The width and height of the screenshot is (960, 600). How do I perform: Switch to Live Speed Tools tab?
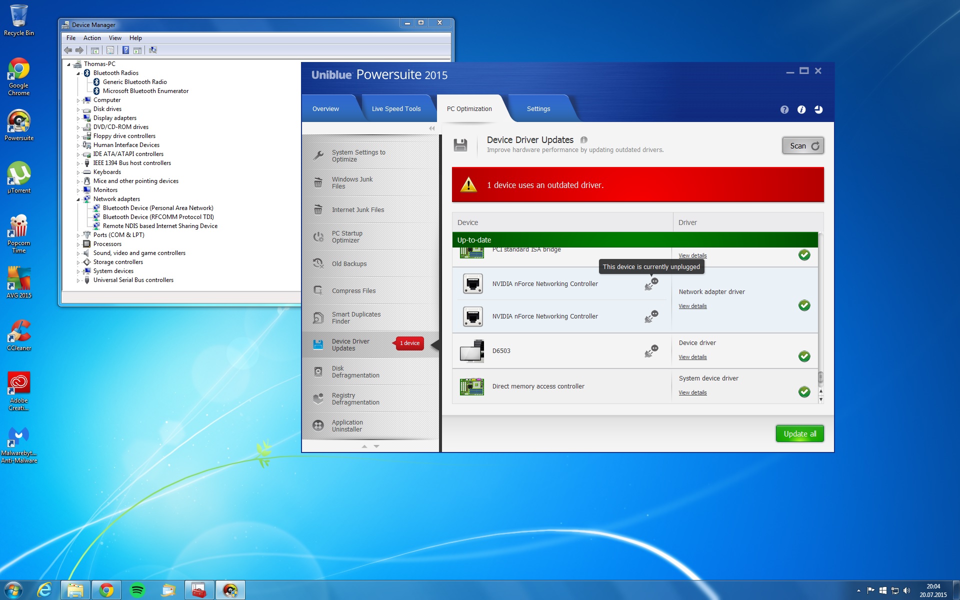(396, 108)
